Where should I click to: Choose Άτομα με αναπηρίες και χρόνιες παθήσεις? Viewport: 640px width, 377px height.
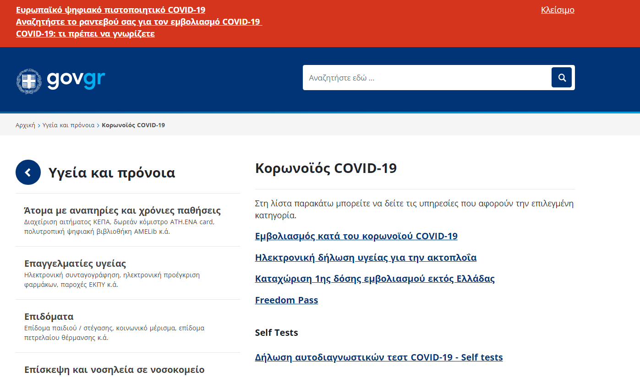[122, 210]
